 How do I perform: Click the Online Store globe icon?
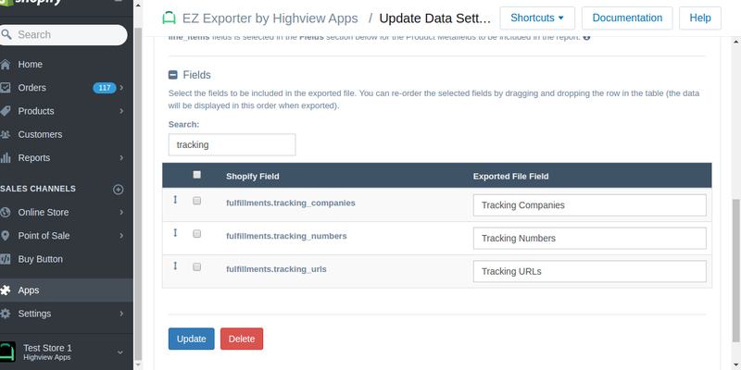pos(5,213)
